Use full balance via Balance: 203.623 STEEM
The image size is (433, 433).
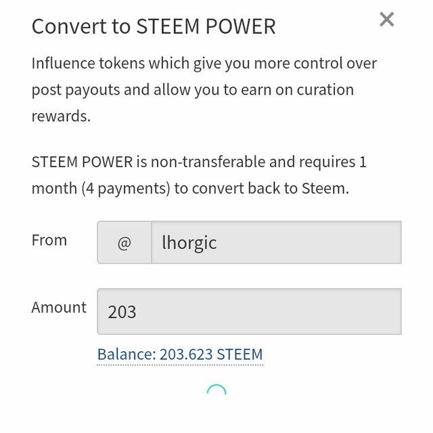[x=180, y=355]
